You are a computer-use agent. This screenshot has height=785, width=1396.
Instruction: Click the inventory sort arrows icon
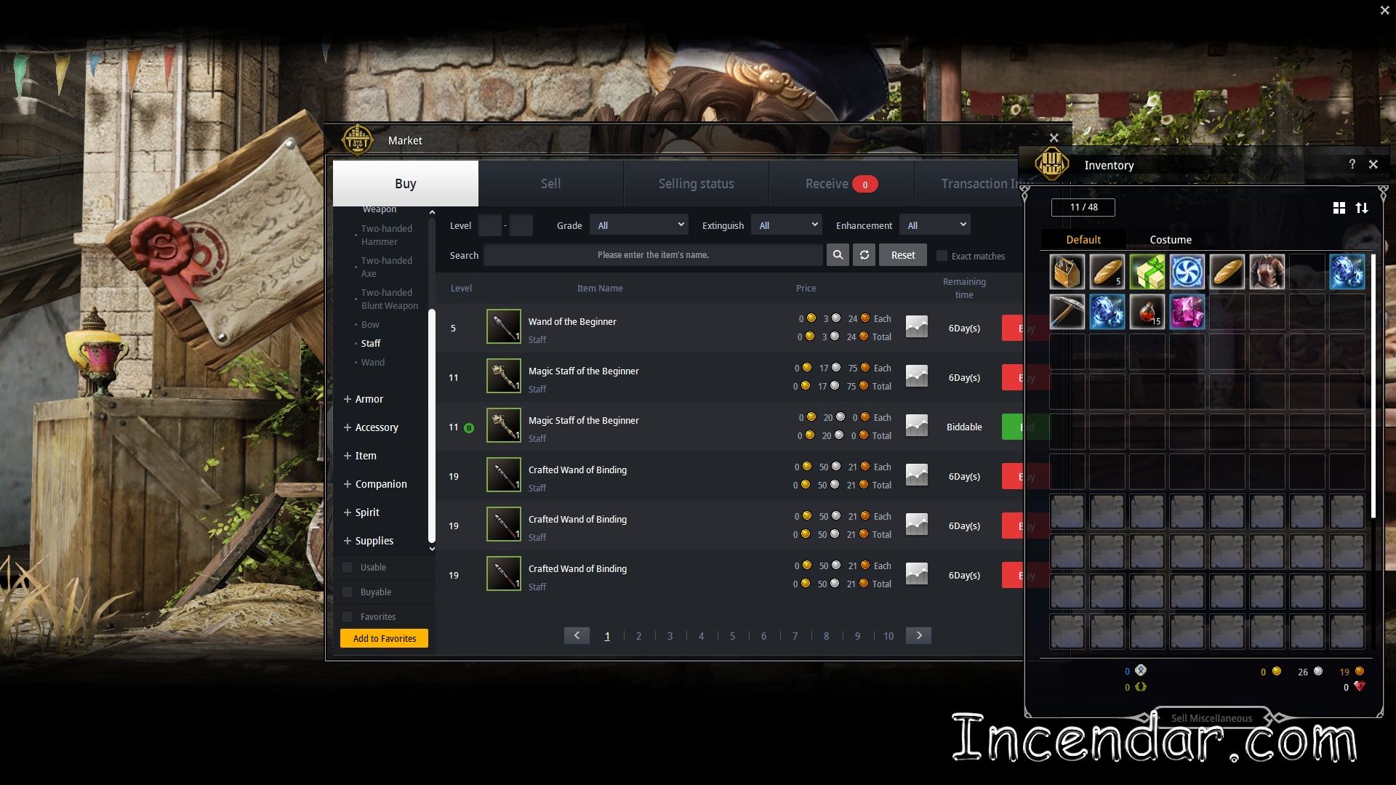(x=1362, y=208)
